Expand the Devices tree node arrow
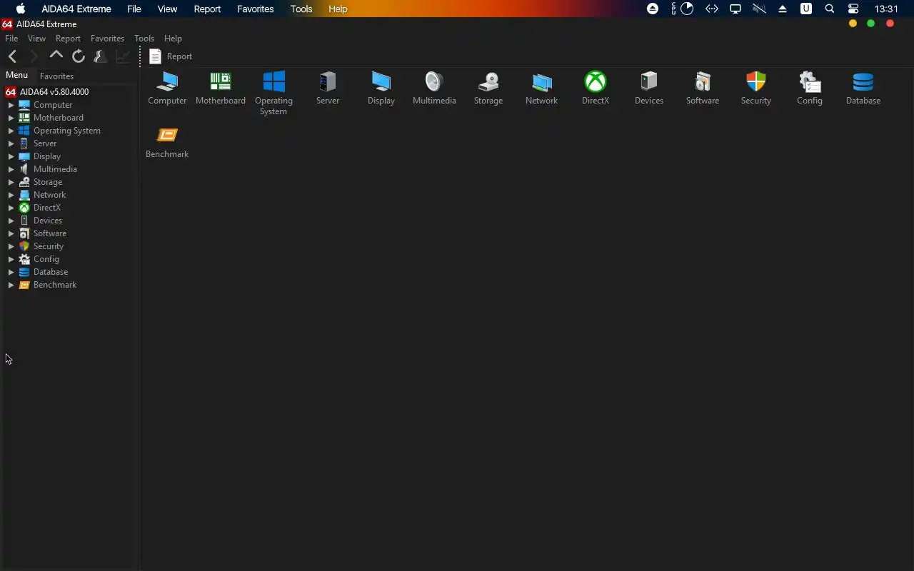This screenshot has height=571, width=914. (11, 221)
